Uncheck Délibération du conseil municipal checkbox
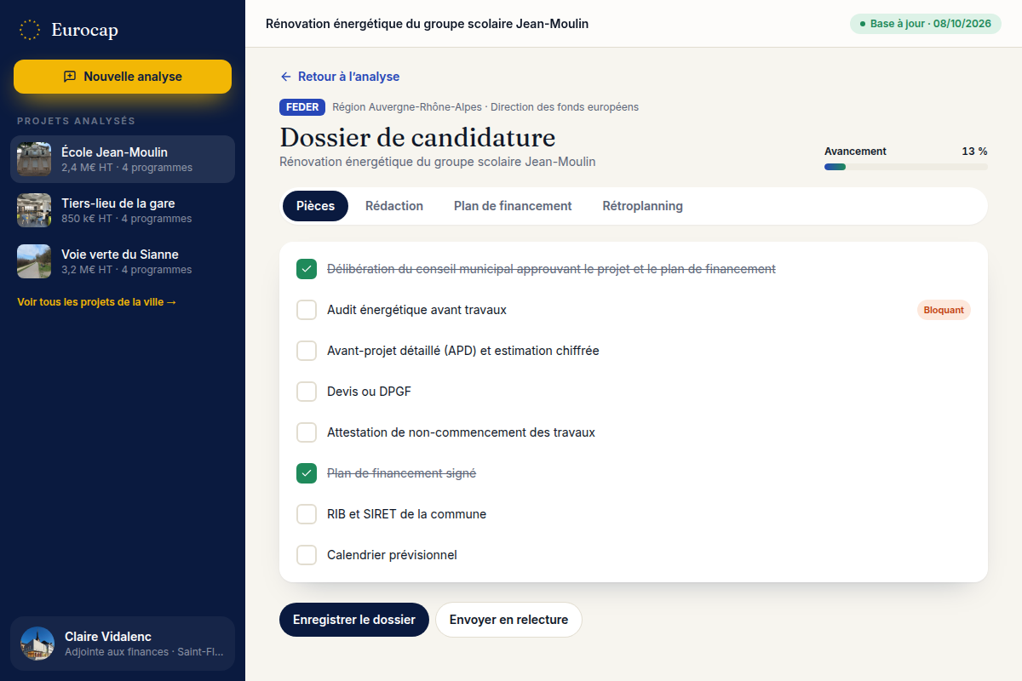The height and width of the screenshot is (681, 1022). 307,269
